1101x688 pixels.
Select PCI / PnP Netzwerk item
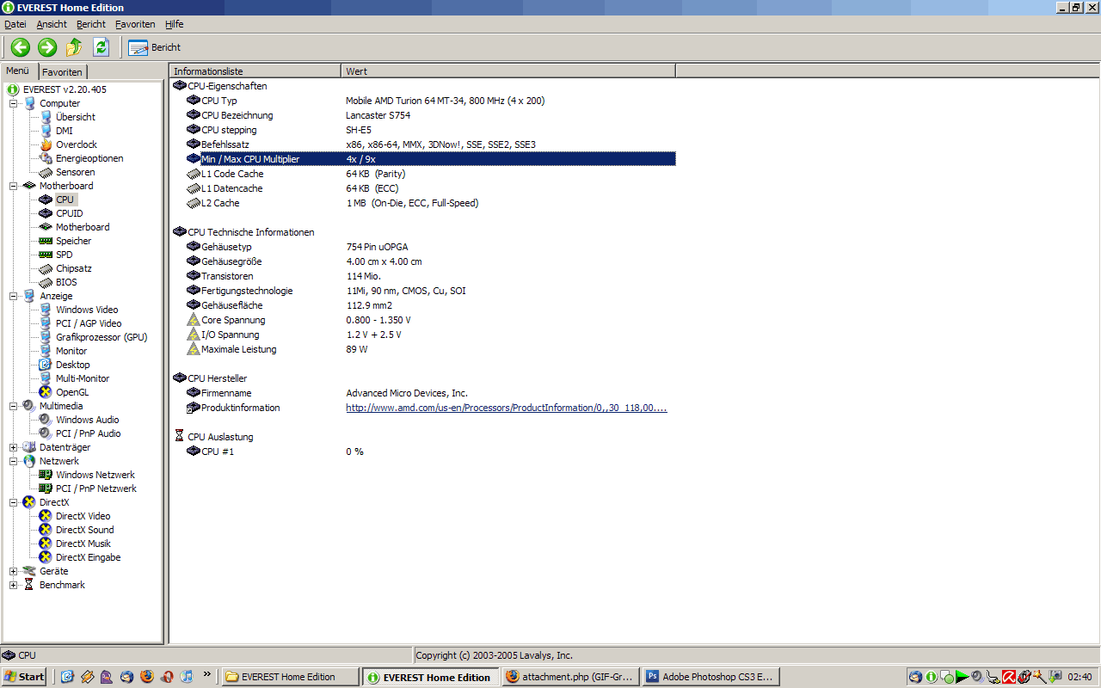click(96, 488)
